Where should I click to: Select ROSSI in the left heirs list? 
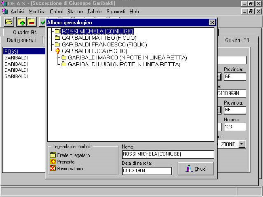(x=24, y=51)
